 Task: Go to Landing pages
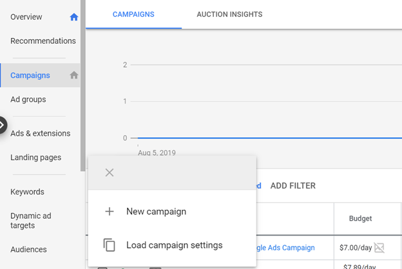pyautogui.click(x=35, y=157)
